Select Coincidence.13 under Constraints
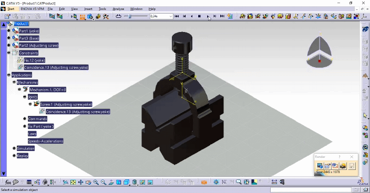370x193 pixels. 56,67
